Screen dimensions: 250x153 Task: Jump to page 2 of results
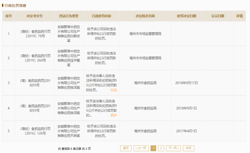(x=161, y=148)
